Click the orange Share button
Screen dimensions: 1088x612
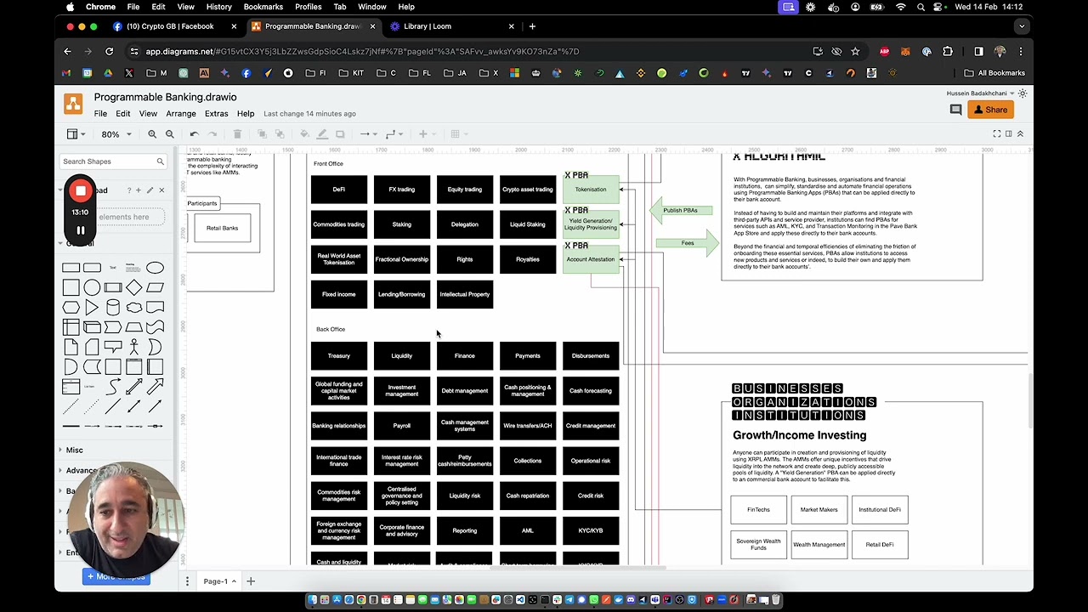[990, 110]
